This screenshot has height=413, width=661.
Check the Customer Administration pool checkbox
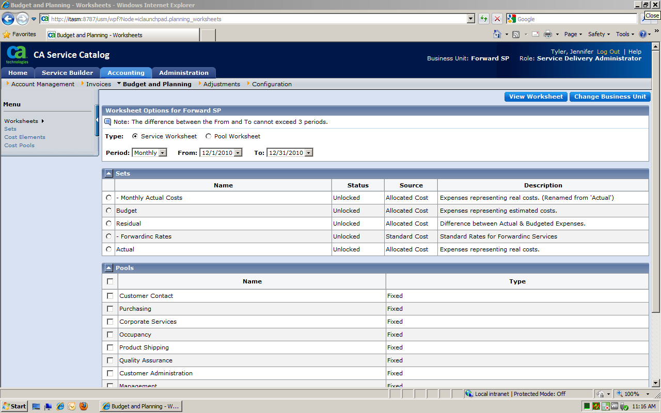pyautogui.click(x=109, y=373)
